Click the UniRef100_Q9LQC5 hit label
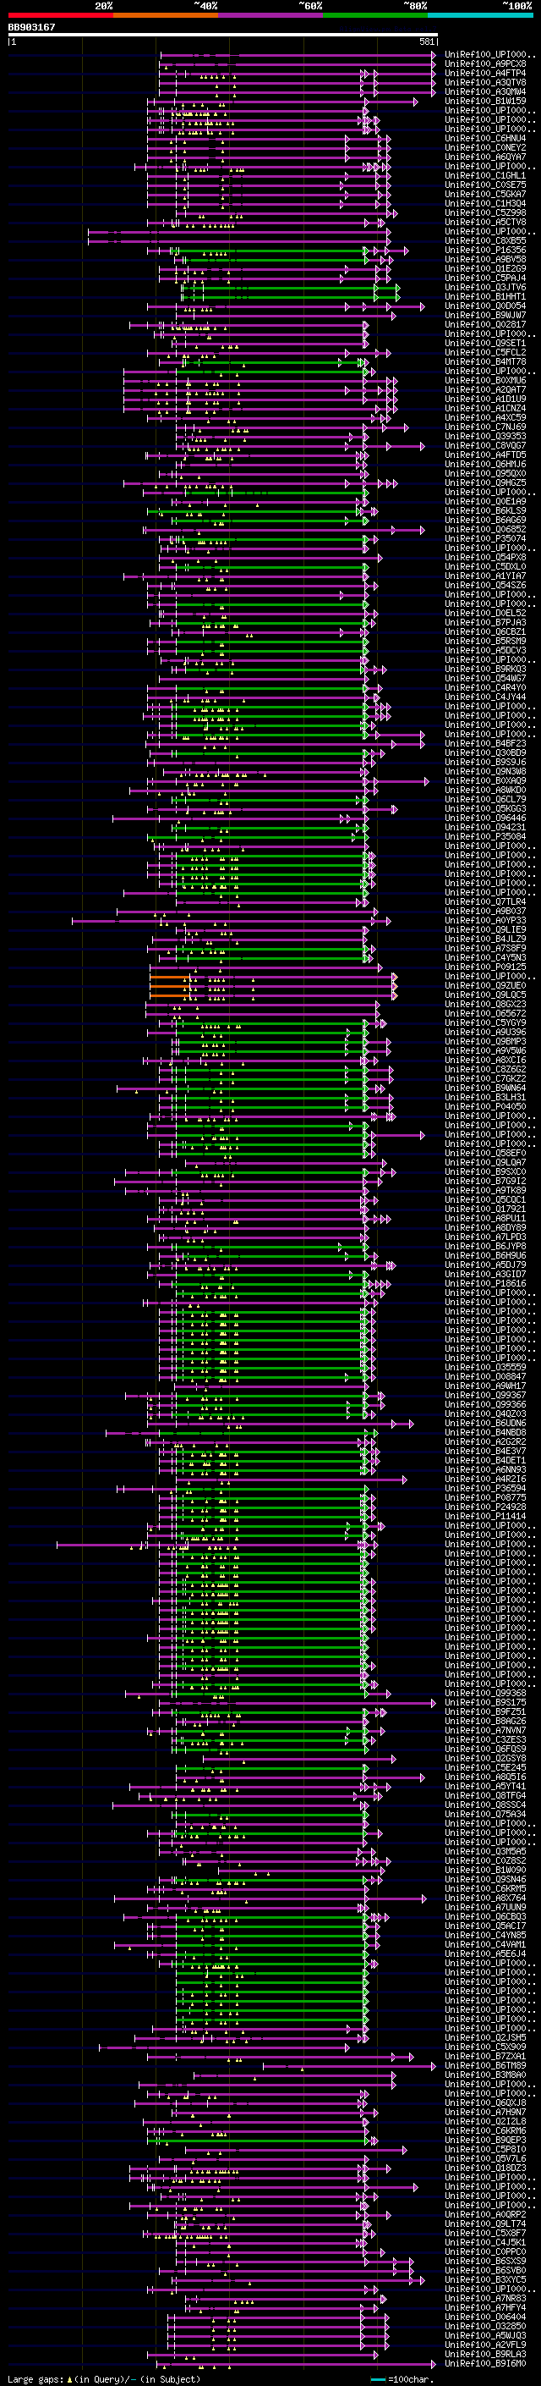Viewport: 541px width, 2386px height. point(485,995)
